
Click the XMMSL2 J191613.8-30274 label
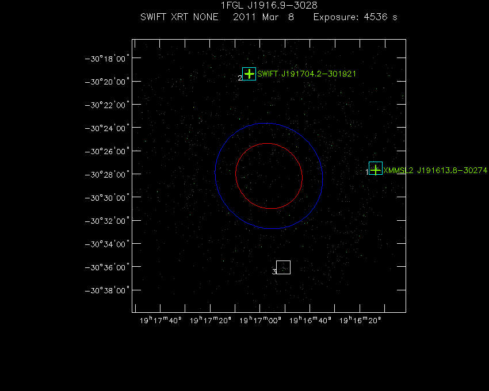[435, 170]
